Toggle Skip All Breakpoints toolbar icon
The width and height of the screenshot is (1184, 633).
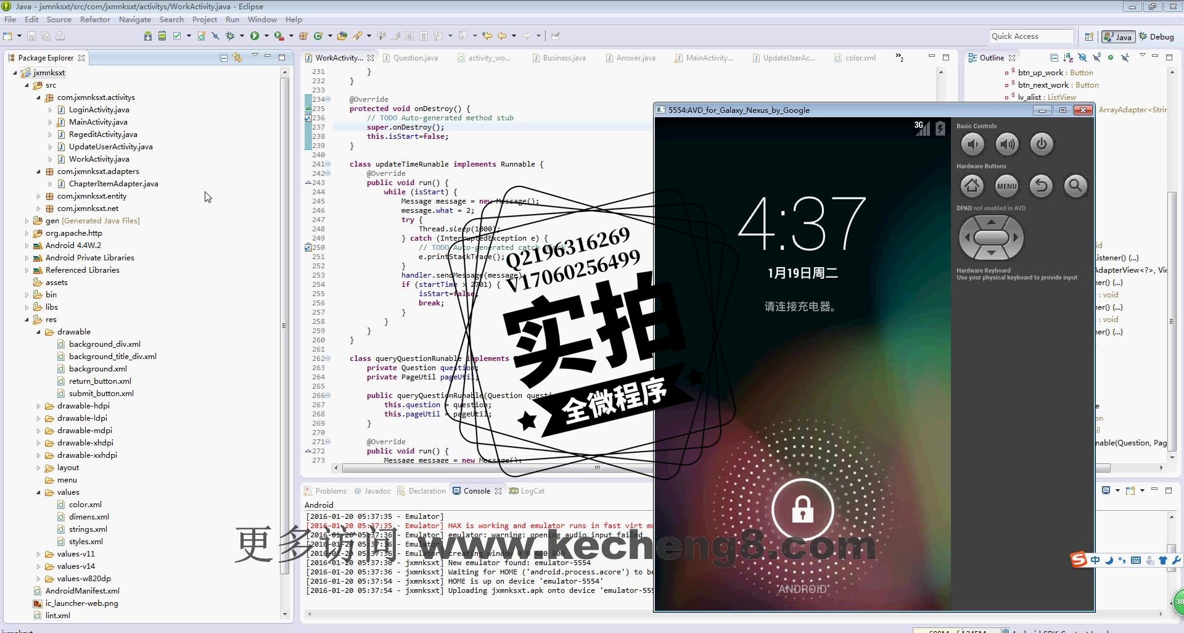pos(215,36)
